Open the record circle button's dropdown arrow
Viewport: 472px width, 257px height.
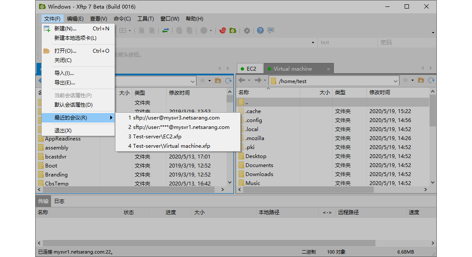(x=211, y=30)
